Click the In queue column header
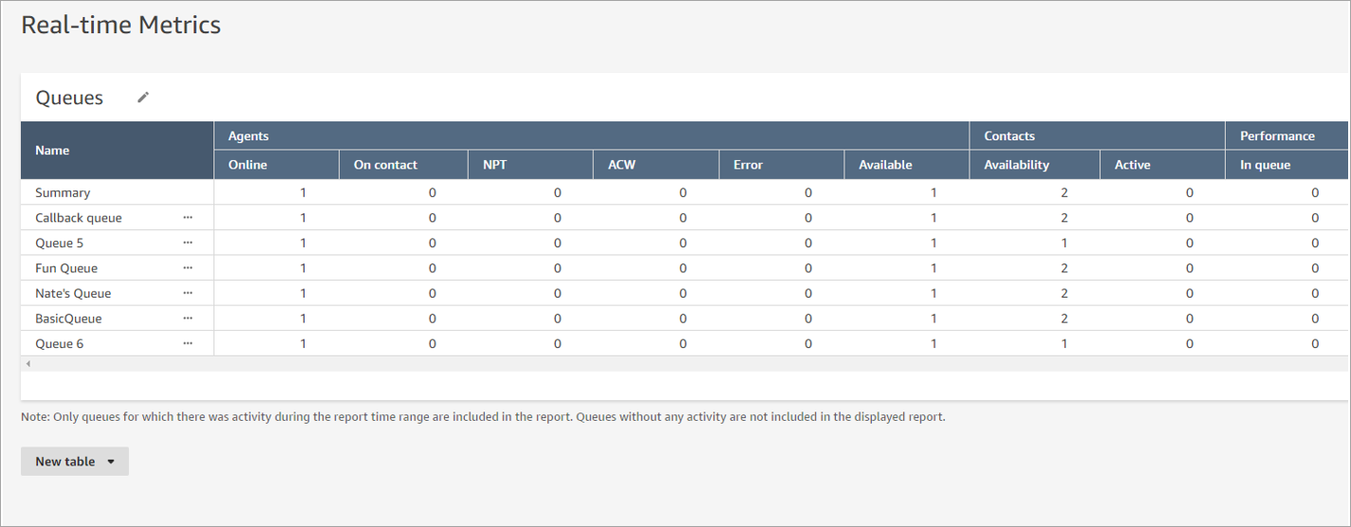Image resolution: width=1351 pixels, height=527 pixels. [x=1265, y=165]
